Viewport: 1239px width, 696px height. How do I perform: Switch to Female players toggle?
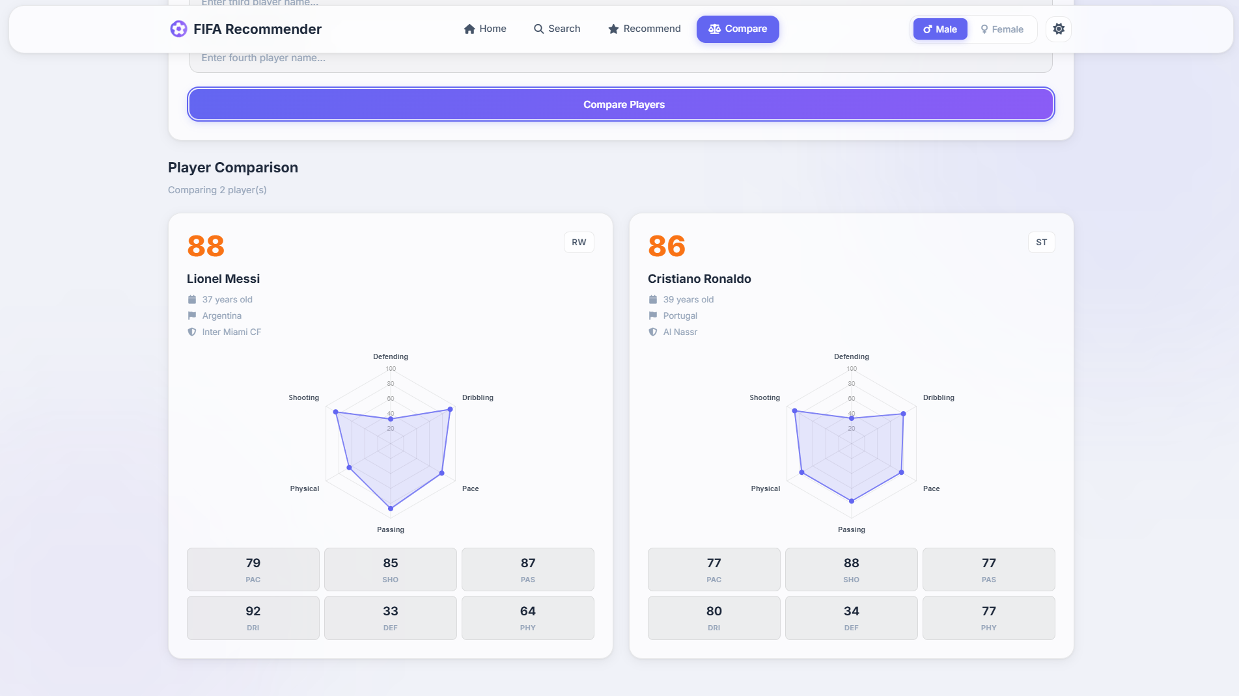(x=1002, y=29)
